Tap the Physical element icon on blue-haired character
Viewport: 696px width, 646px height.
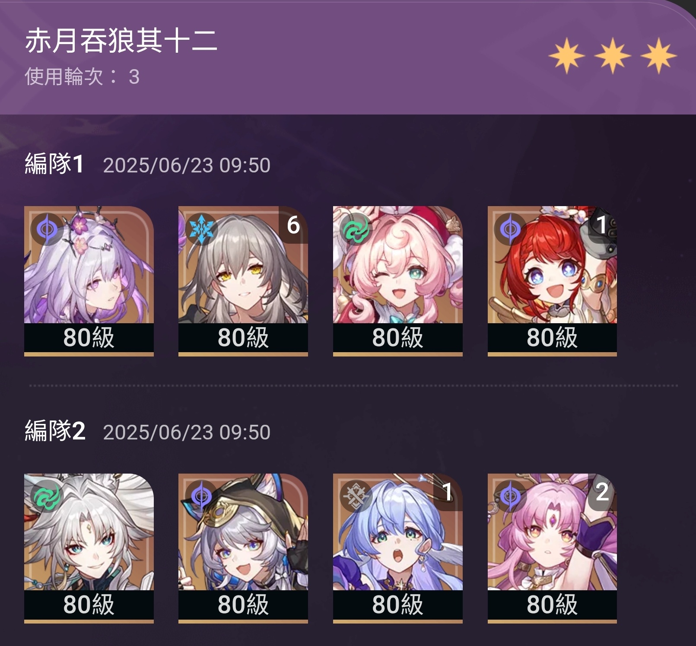pos(356,496)
